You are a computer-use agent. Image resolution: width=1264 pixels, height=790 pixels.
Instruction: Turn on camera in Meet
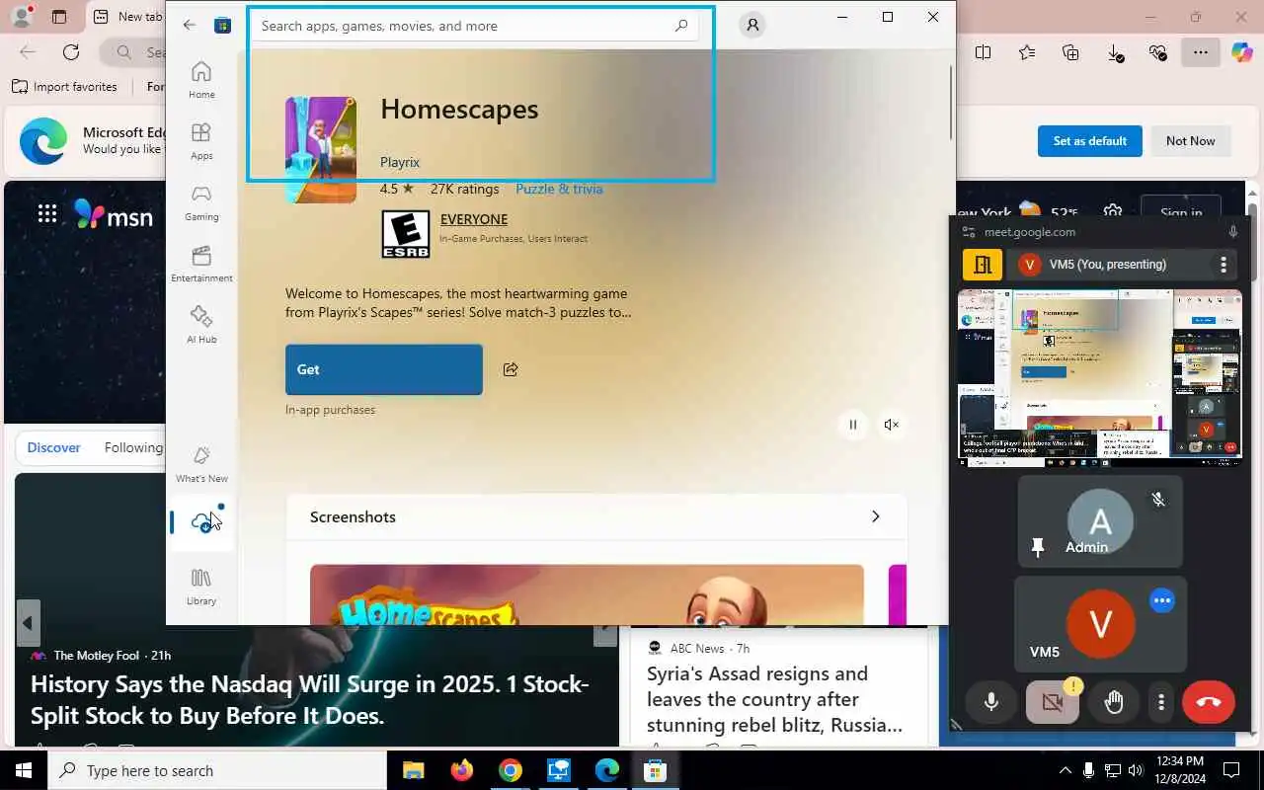[x=1053, y=702]
